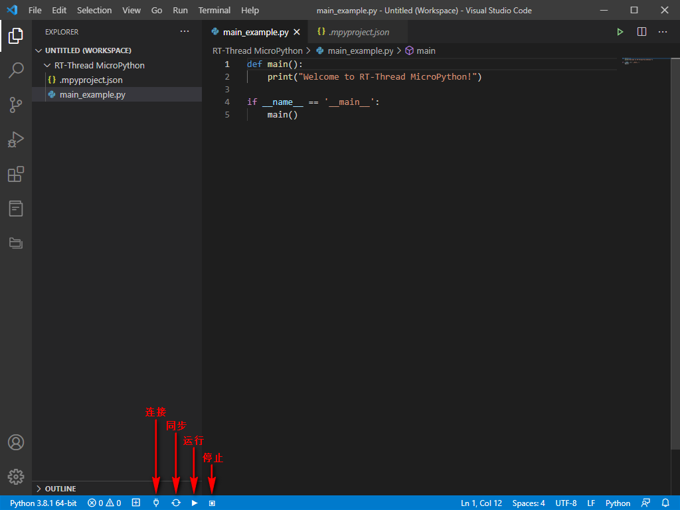Viewport: 680px width, 510px height.
Task: Click the "main()" call on line 5
Action: 282,115
